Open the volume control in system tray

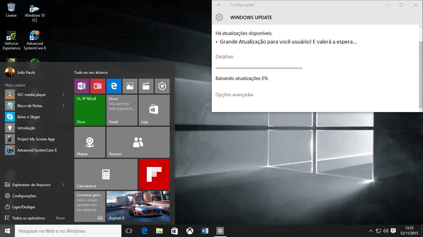(386, 231)
